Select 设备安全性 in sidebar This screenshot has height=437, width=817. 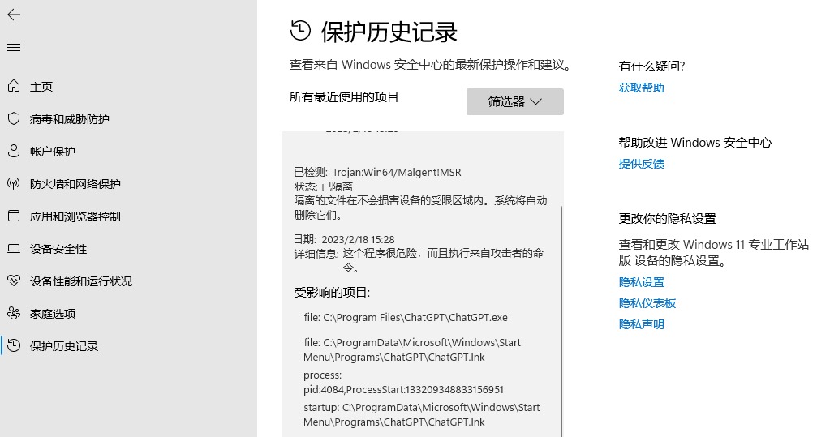pos(58,249)
